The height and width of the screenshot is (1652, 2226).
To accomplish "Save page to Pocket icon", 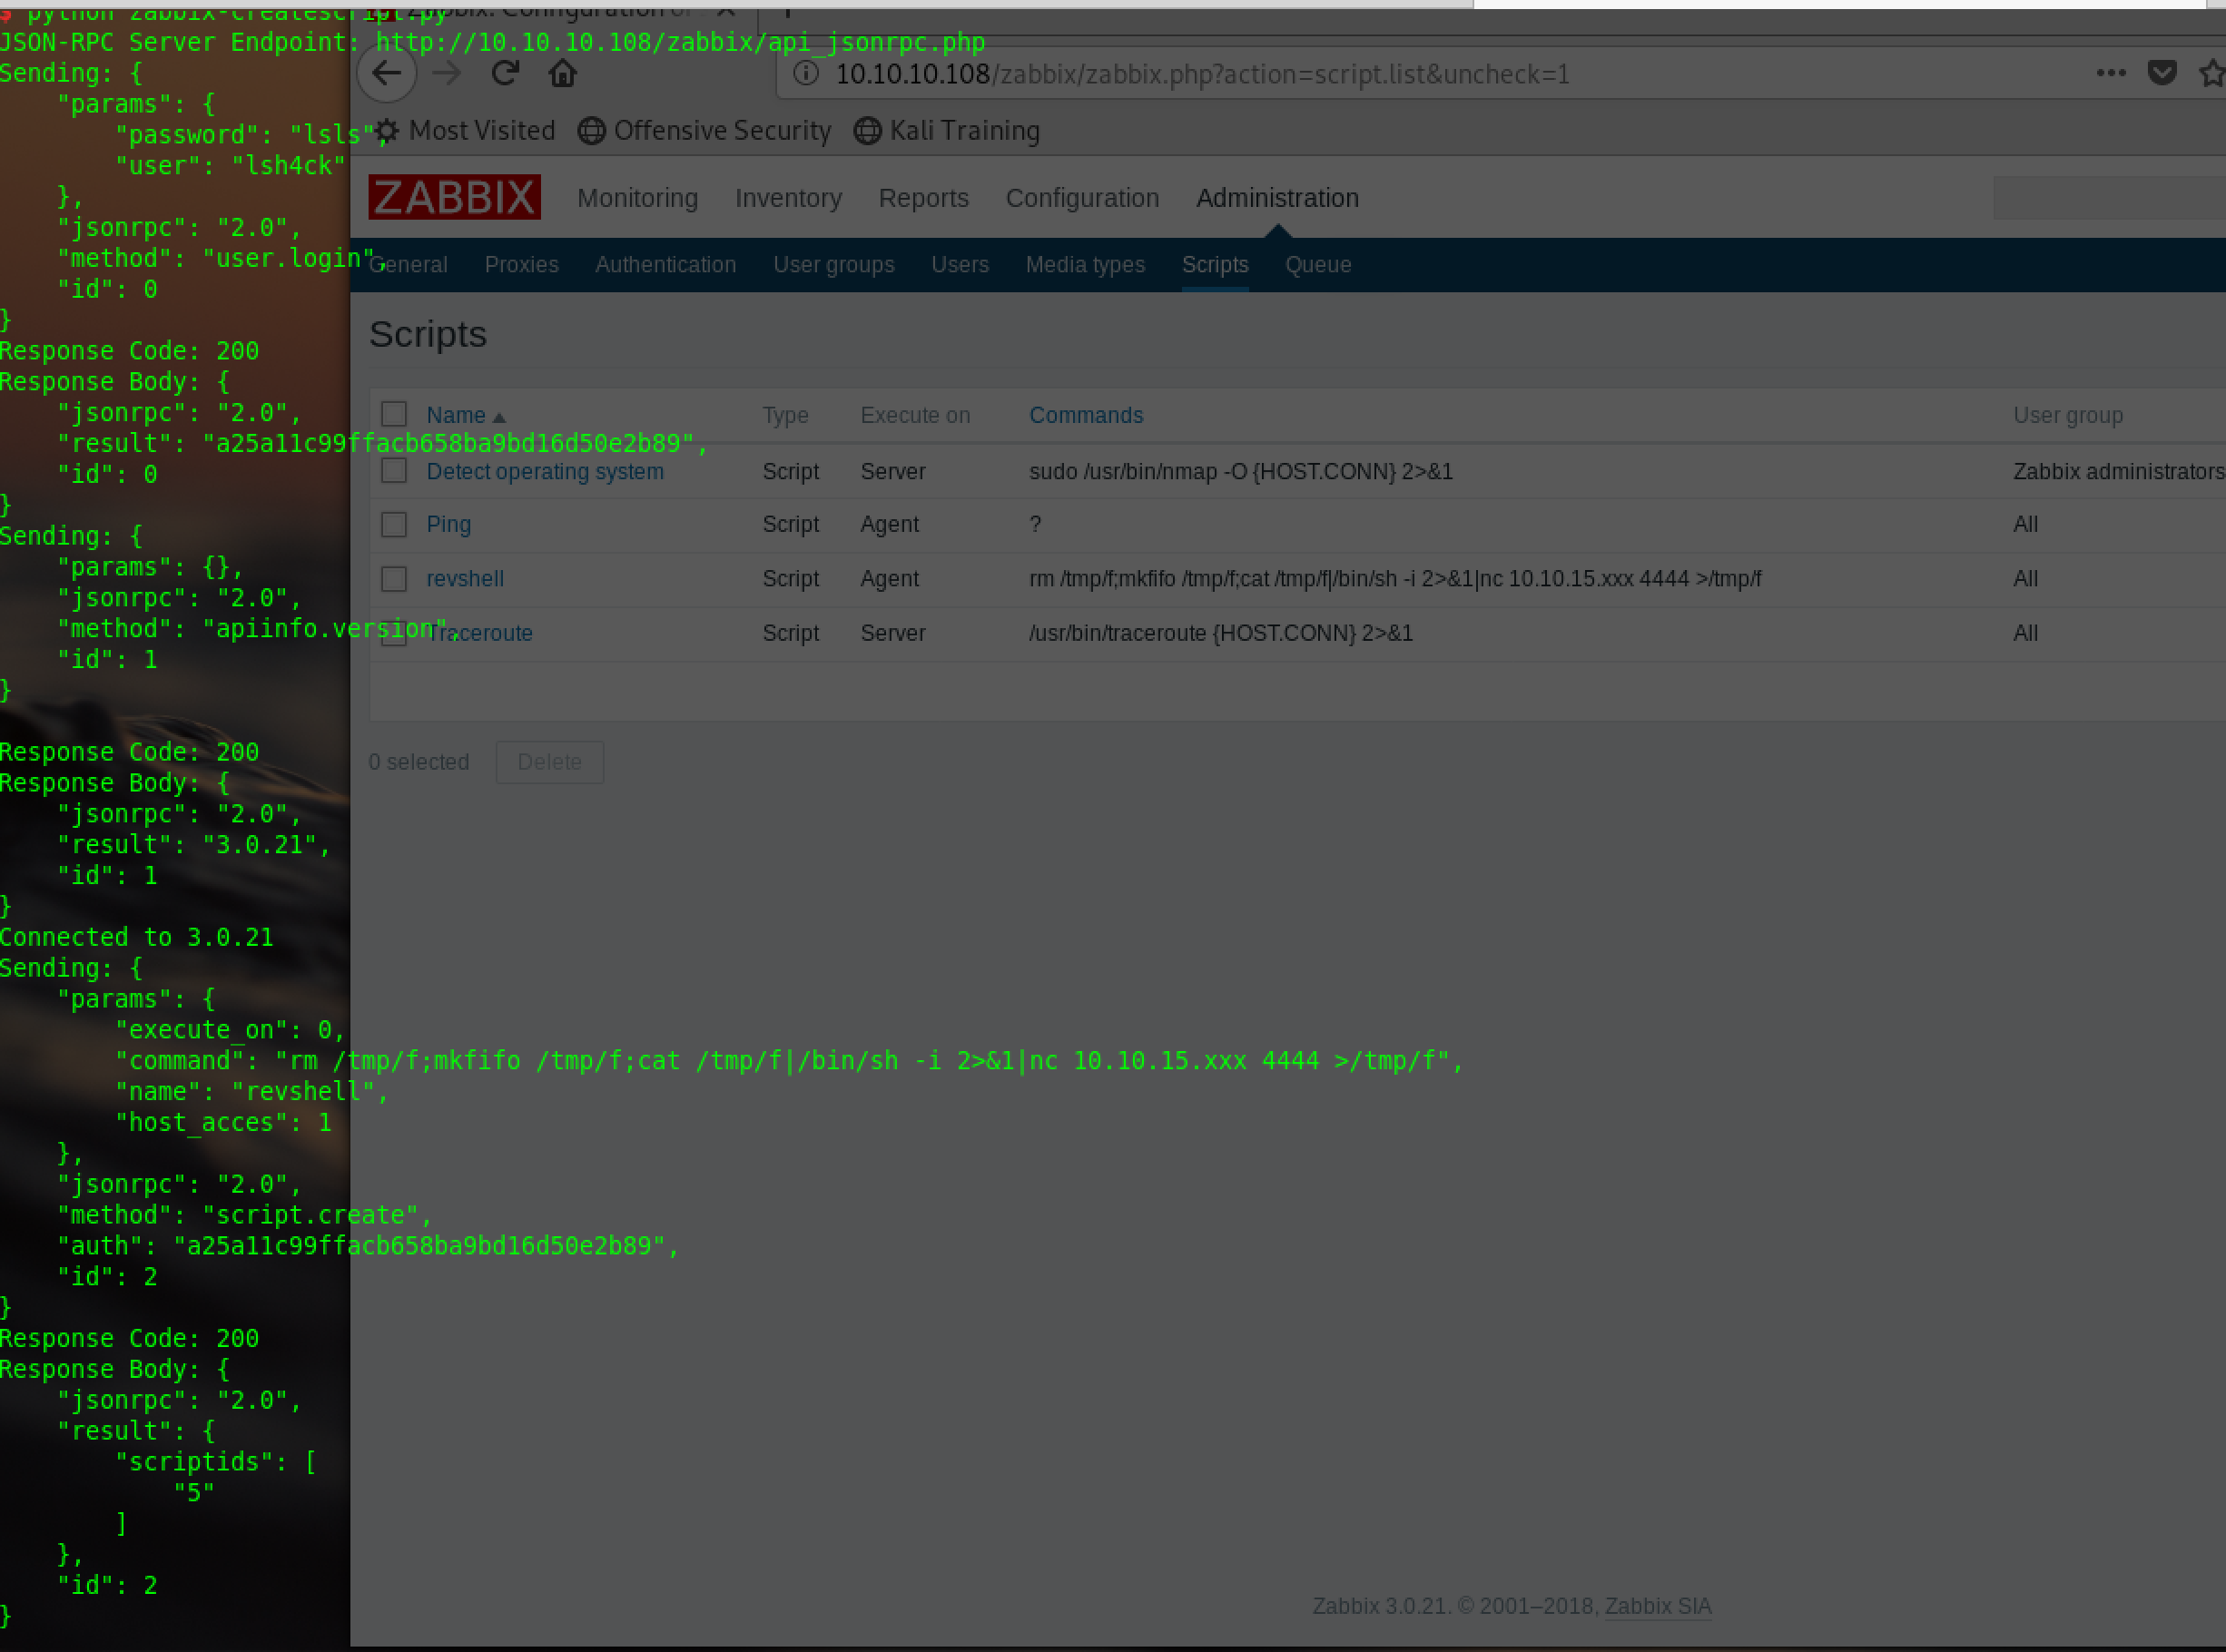I will (2162, 72).
